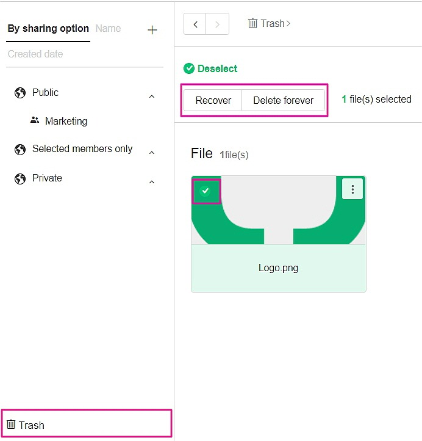Collapse the Private section
The height and width of the screenshot is (441, 422).
click(152, 182)
